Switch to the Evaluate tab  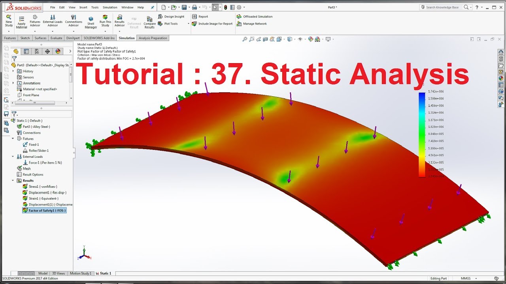tap(56, 38)
